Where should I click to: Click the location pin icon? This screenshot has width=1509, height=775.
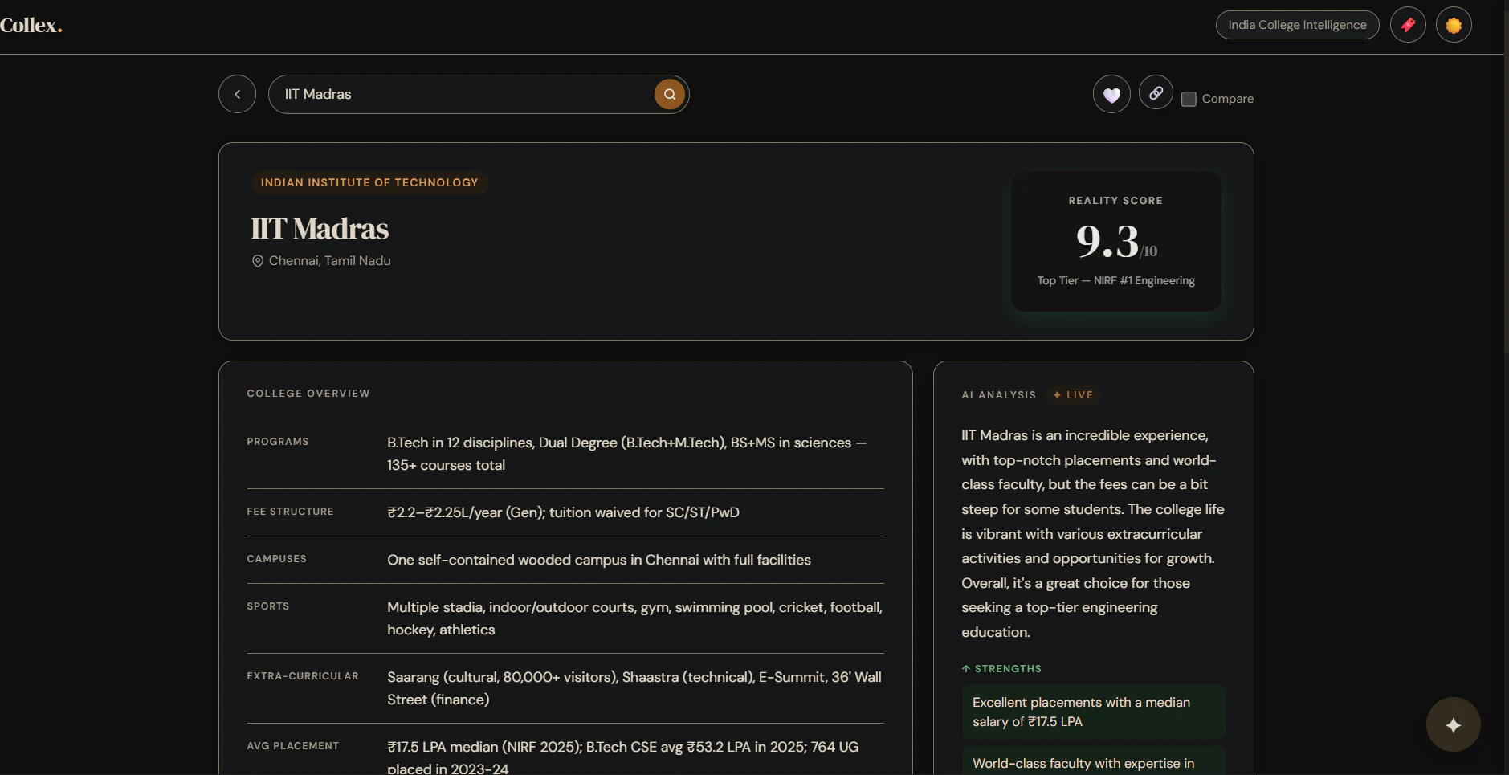257,261
